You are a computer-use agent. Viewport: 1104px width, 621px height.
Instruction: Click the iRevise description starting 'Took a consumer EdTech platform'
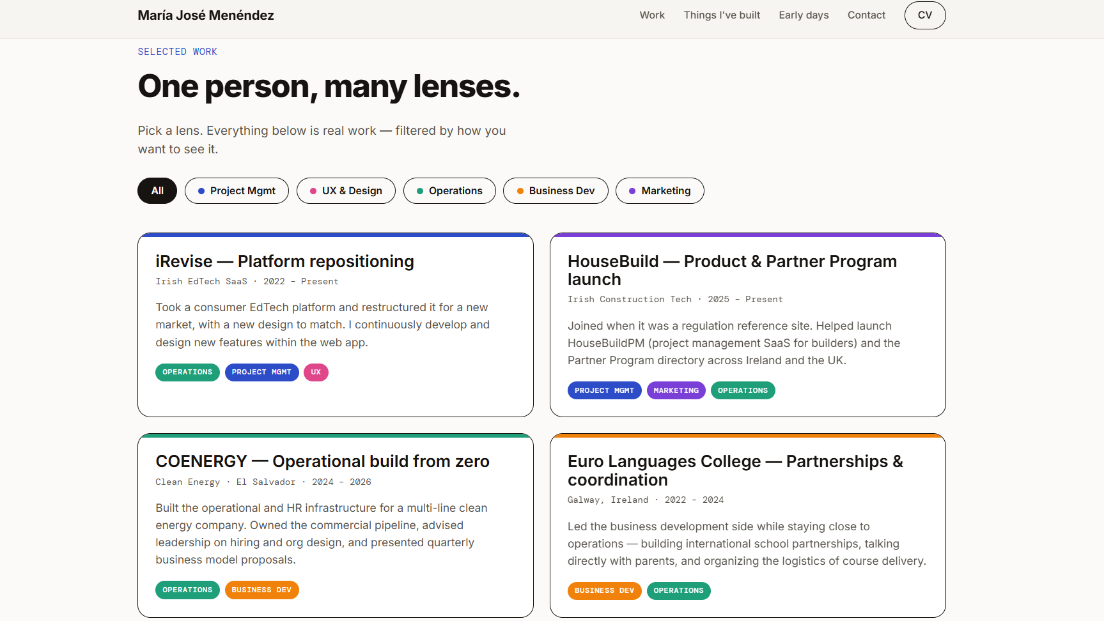(x=323, y=325)
